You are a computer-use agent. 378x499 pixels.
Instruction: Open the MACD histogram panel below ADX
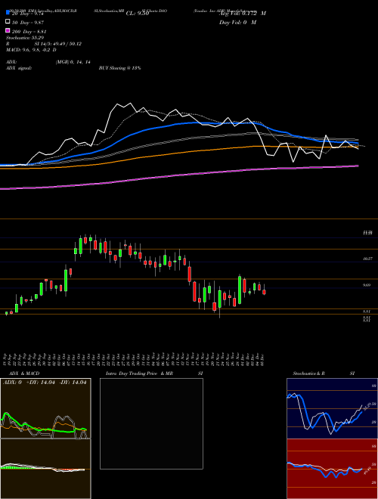[45, 469]
